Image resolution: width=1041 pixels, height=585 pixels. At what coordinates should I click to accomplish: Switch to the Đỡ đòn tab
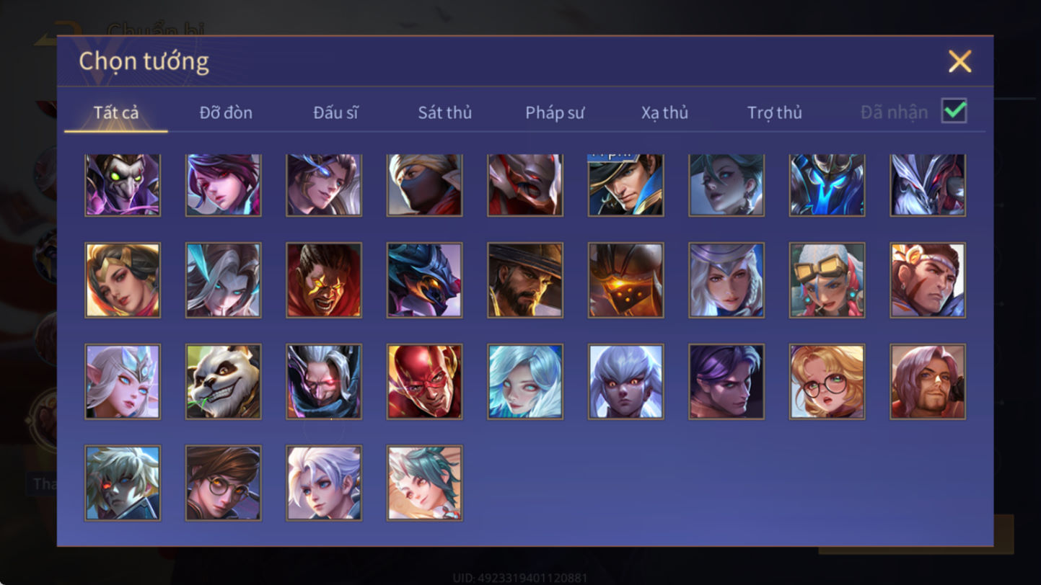click(226, 112)
